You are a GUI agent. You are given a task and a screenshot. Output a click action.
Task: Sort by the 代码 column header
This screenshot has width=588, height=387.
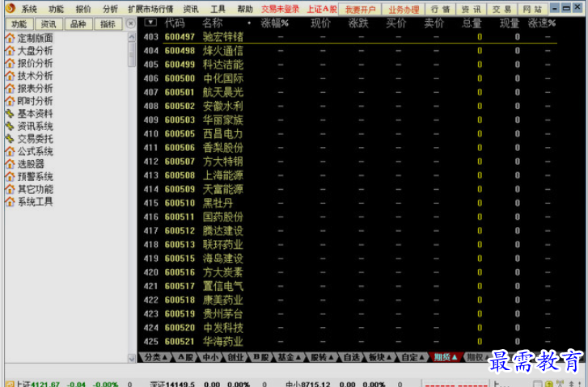[x=175, y=23]
